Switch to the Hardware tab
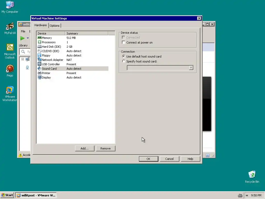Viewport: 265px width, 199px height. tap(41, 25)
